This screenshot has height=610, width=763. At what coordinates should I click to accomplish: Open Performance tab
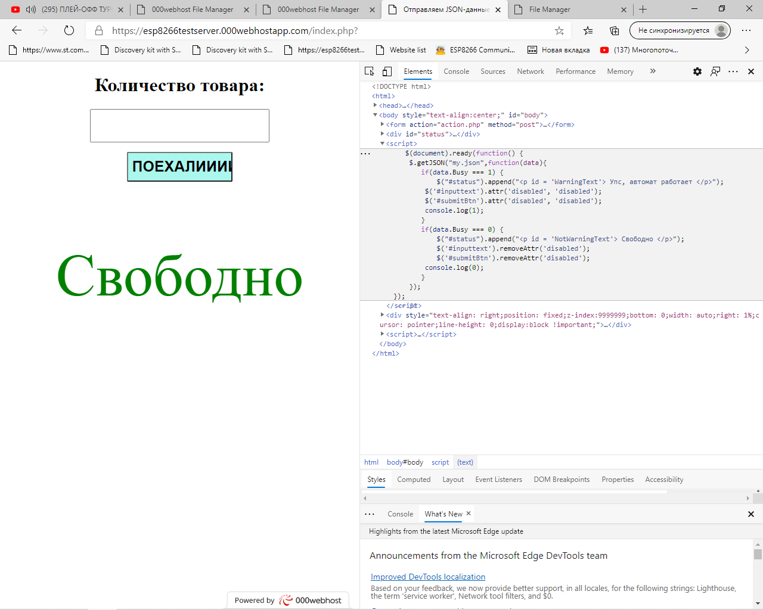pos(575,71)
